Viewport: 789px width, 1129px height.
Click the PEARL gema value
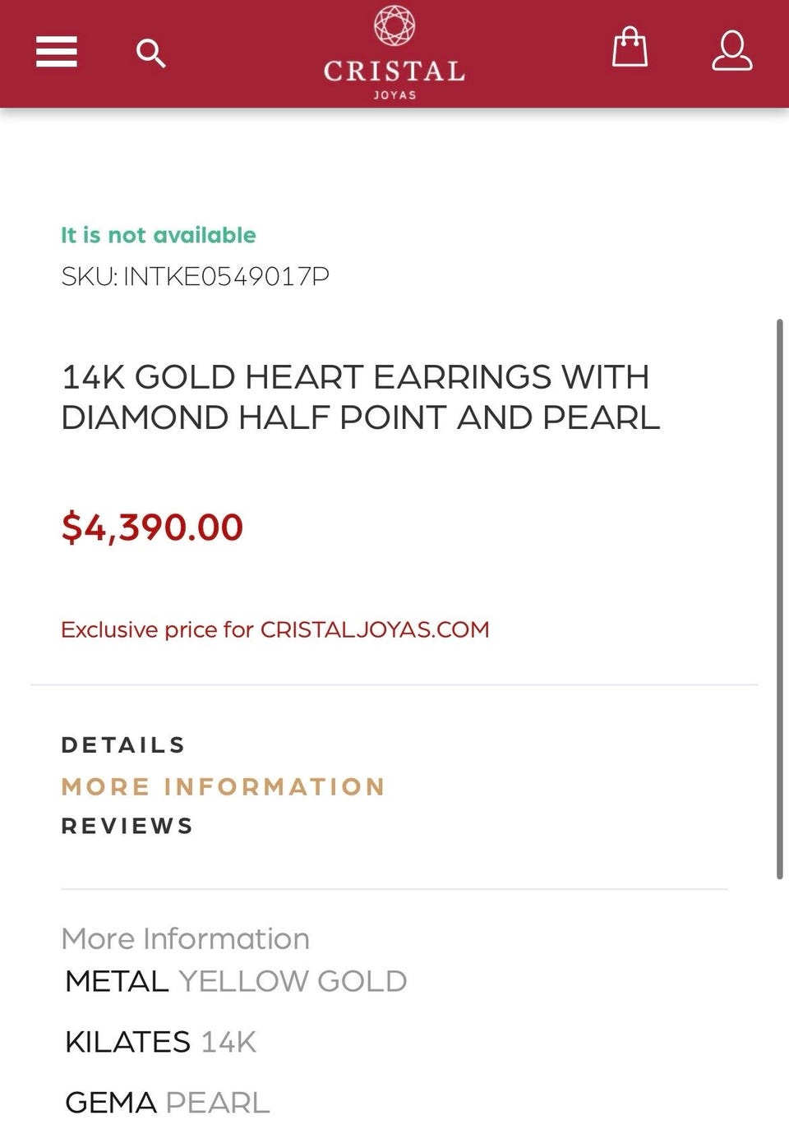tap(218, 1103)
